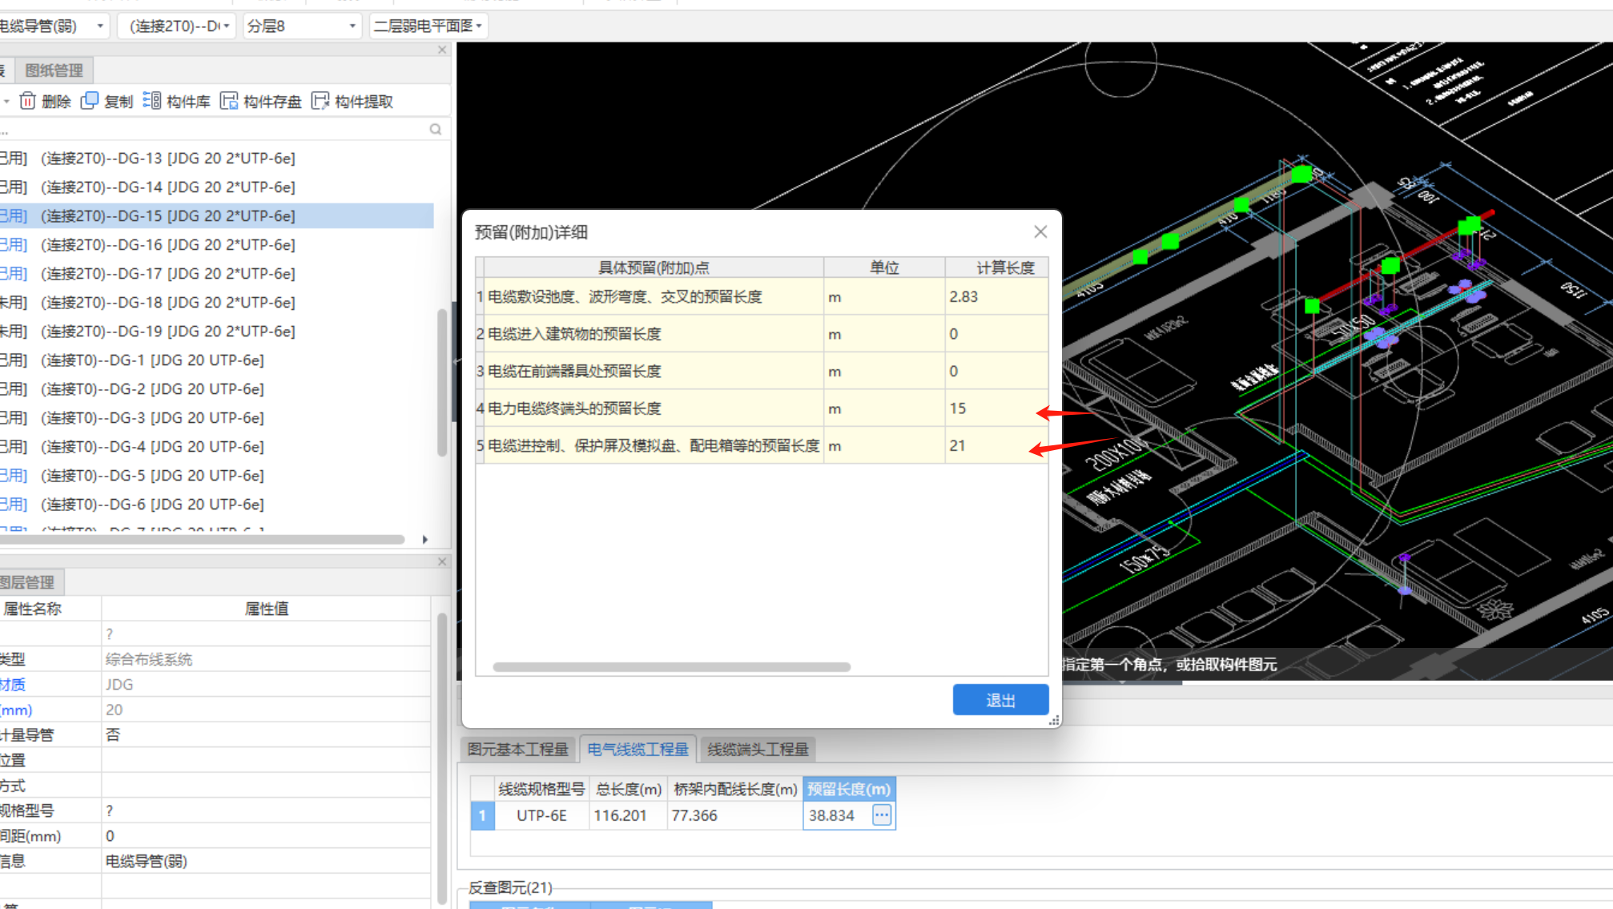Click the 预留长度(m) column header
Image resolution: width=1613 pixels, height=909 pixels.
[x=849, y=789]
